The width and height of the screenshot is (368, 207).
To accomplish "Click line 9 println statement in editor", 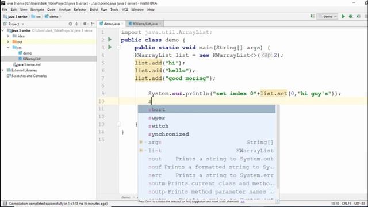I will point(244,94).
